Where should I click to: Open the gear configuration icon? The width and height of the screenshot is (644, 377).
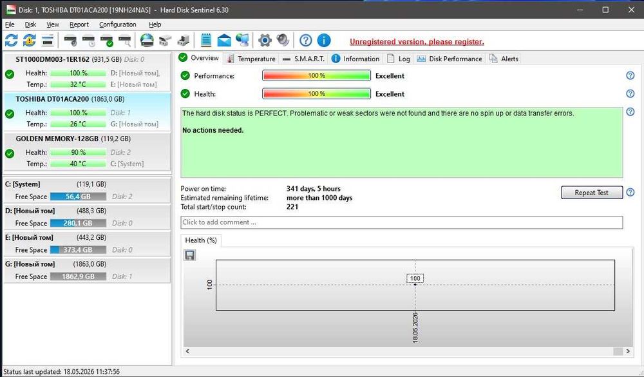265,41
